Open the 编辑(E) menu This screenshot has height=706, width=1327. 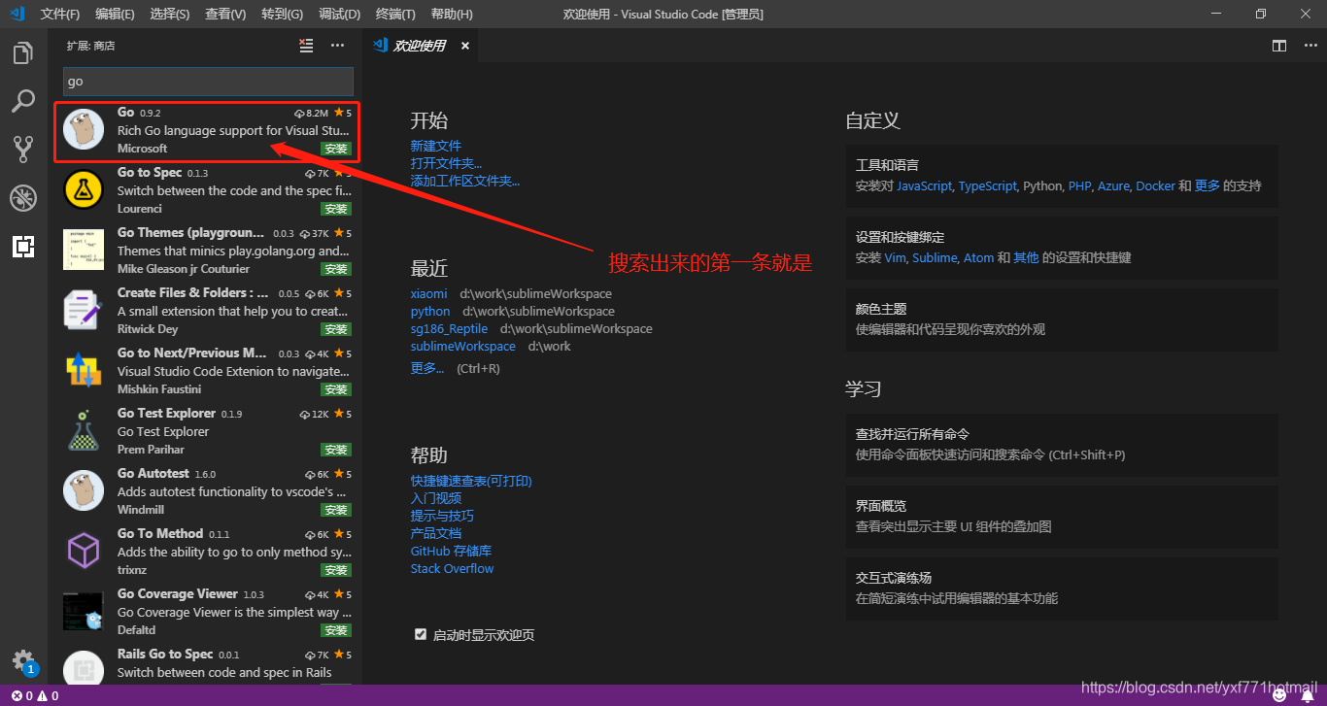tap(116, 14)
